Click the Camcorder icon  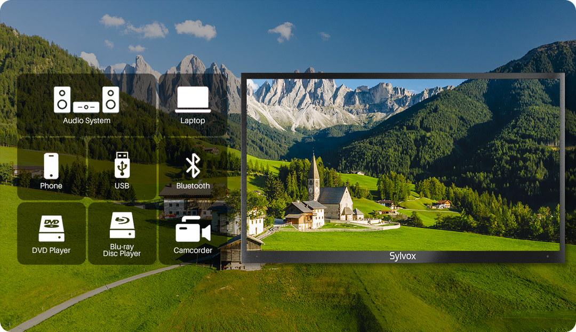click(x=193, y=230)
